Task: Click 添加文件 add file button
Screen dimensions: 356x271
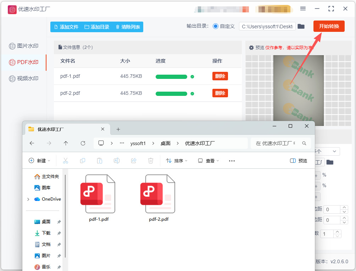Action: point(66,27)
